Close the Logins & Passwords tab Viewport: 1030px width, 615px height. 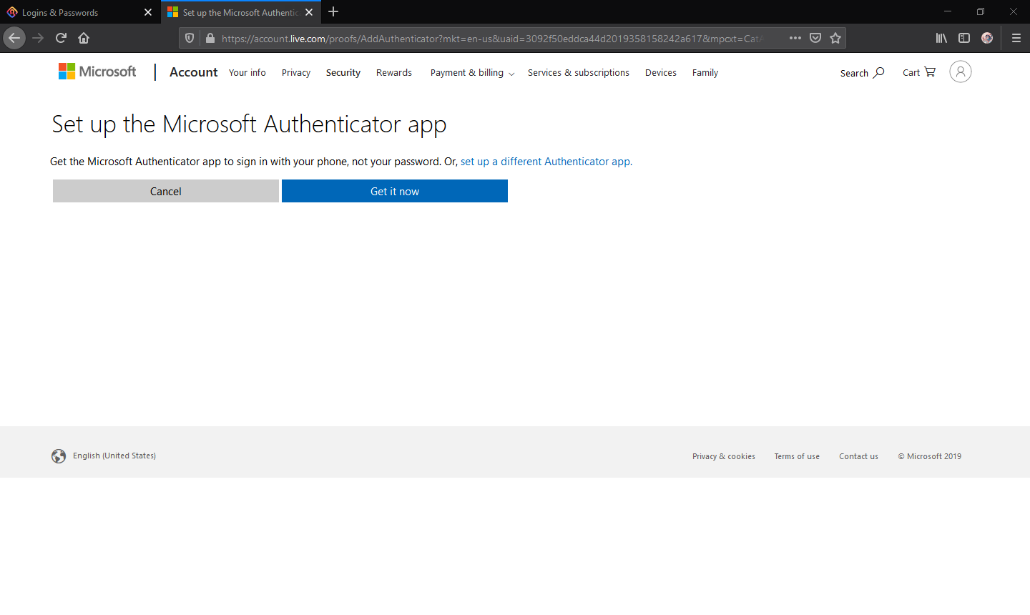coord(148,12)
